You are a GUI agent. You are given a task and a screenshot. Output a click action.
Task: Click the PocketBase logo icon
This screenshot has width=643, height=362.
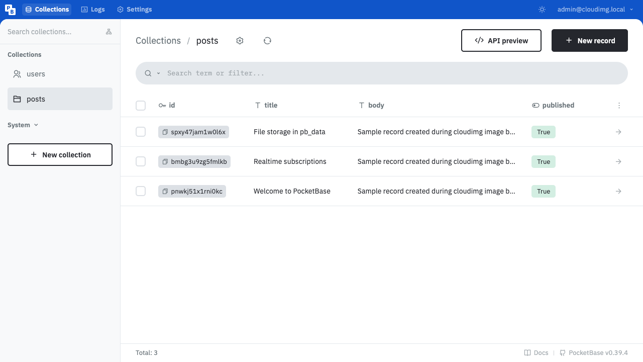[10, 10]
